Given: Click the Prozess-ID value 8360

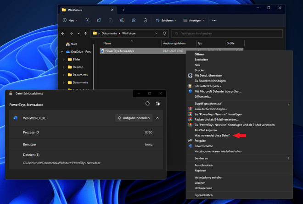Looking at the screenshot, I should pos(149,132).
